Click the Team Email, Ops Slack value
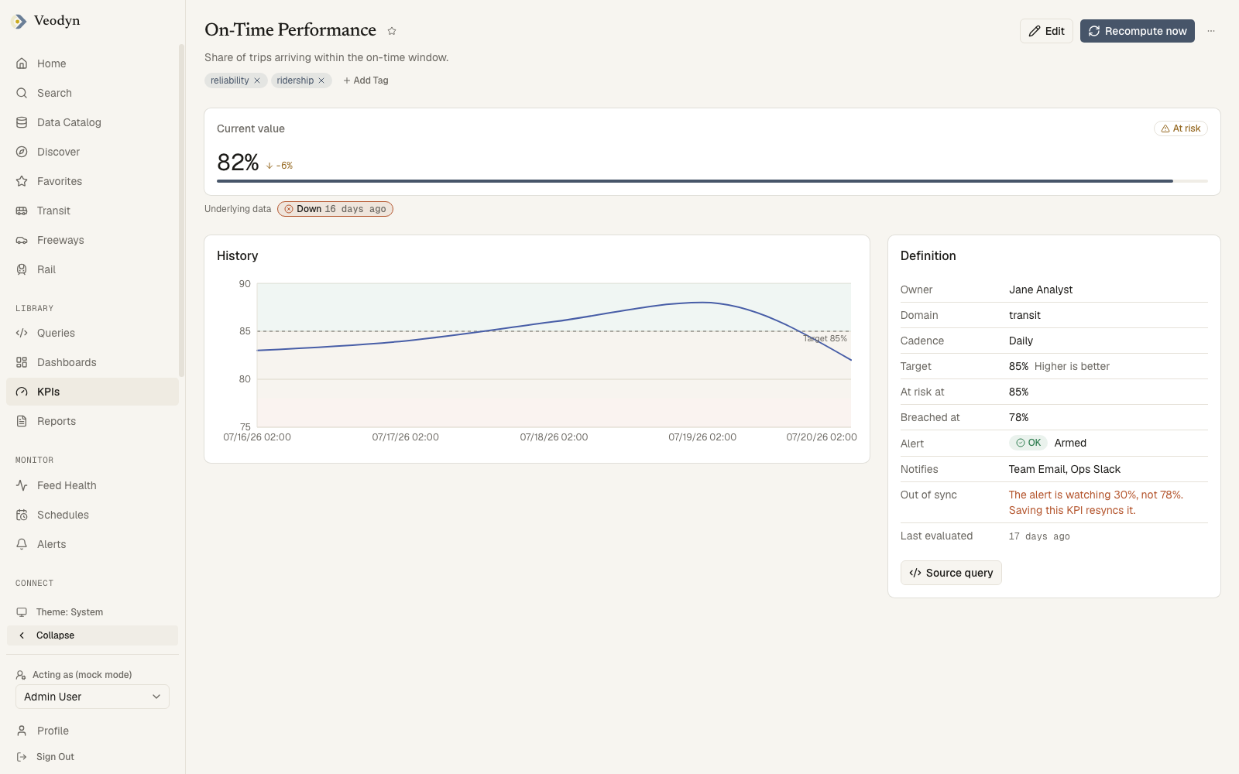 (x=1065, y=469)
